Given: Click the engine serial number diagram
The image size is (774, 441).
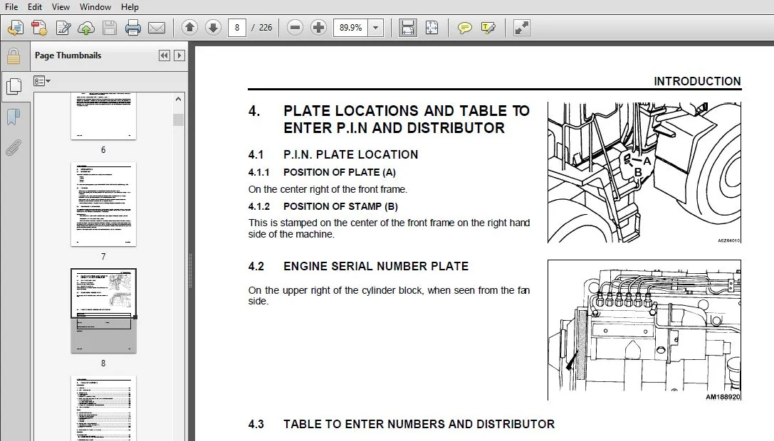Looking at the screenshot, I should tap(644, 330).
